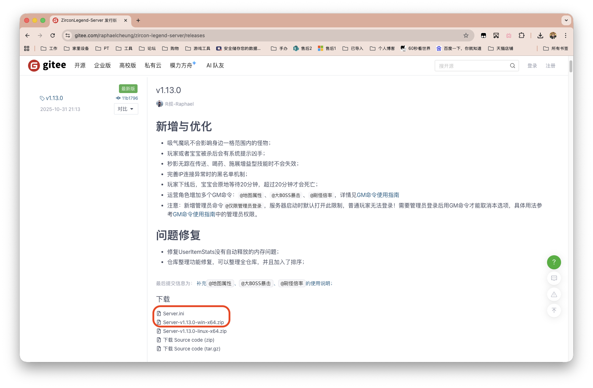This screenshot has height=388, width=593.
Task: Click inside the address bar
Action: point(211,35)
